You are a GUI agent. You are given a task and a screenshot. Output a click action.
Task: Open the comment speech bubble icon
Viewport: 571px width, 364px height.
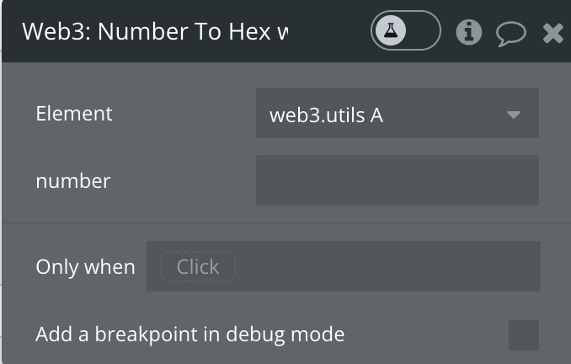click(x=511, y=34)
